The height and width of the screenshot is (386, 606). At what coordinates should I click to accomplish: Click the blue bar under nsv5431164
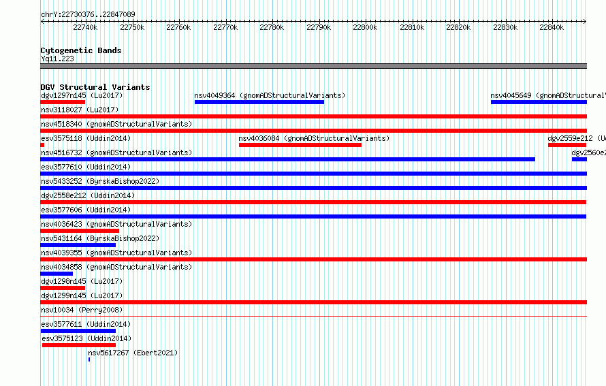point(78,245)
